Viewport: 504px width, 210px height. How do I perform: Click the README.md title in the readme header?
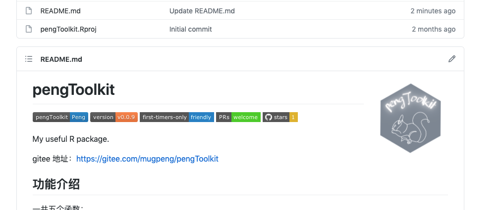61,59
